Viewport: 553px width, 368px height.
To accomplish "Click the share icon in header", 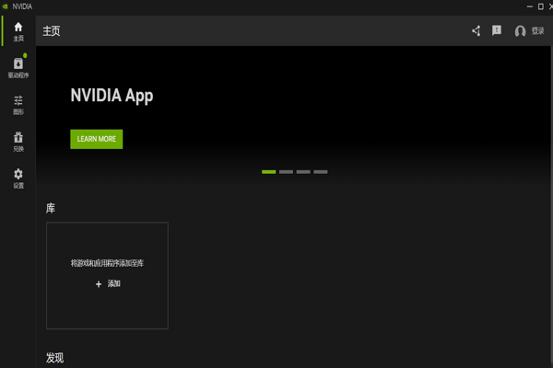I will (x=477, y=30).
